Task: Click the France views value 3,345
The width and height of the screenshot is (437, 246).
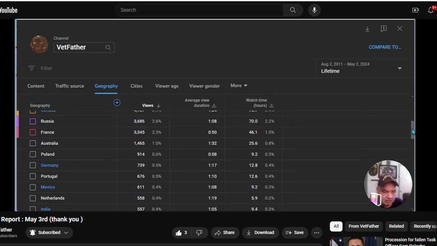Action: (x=139, y=132)
